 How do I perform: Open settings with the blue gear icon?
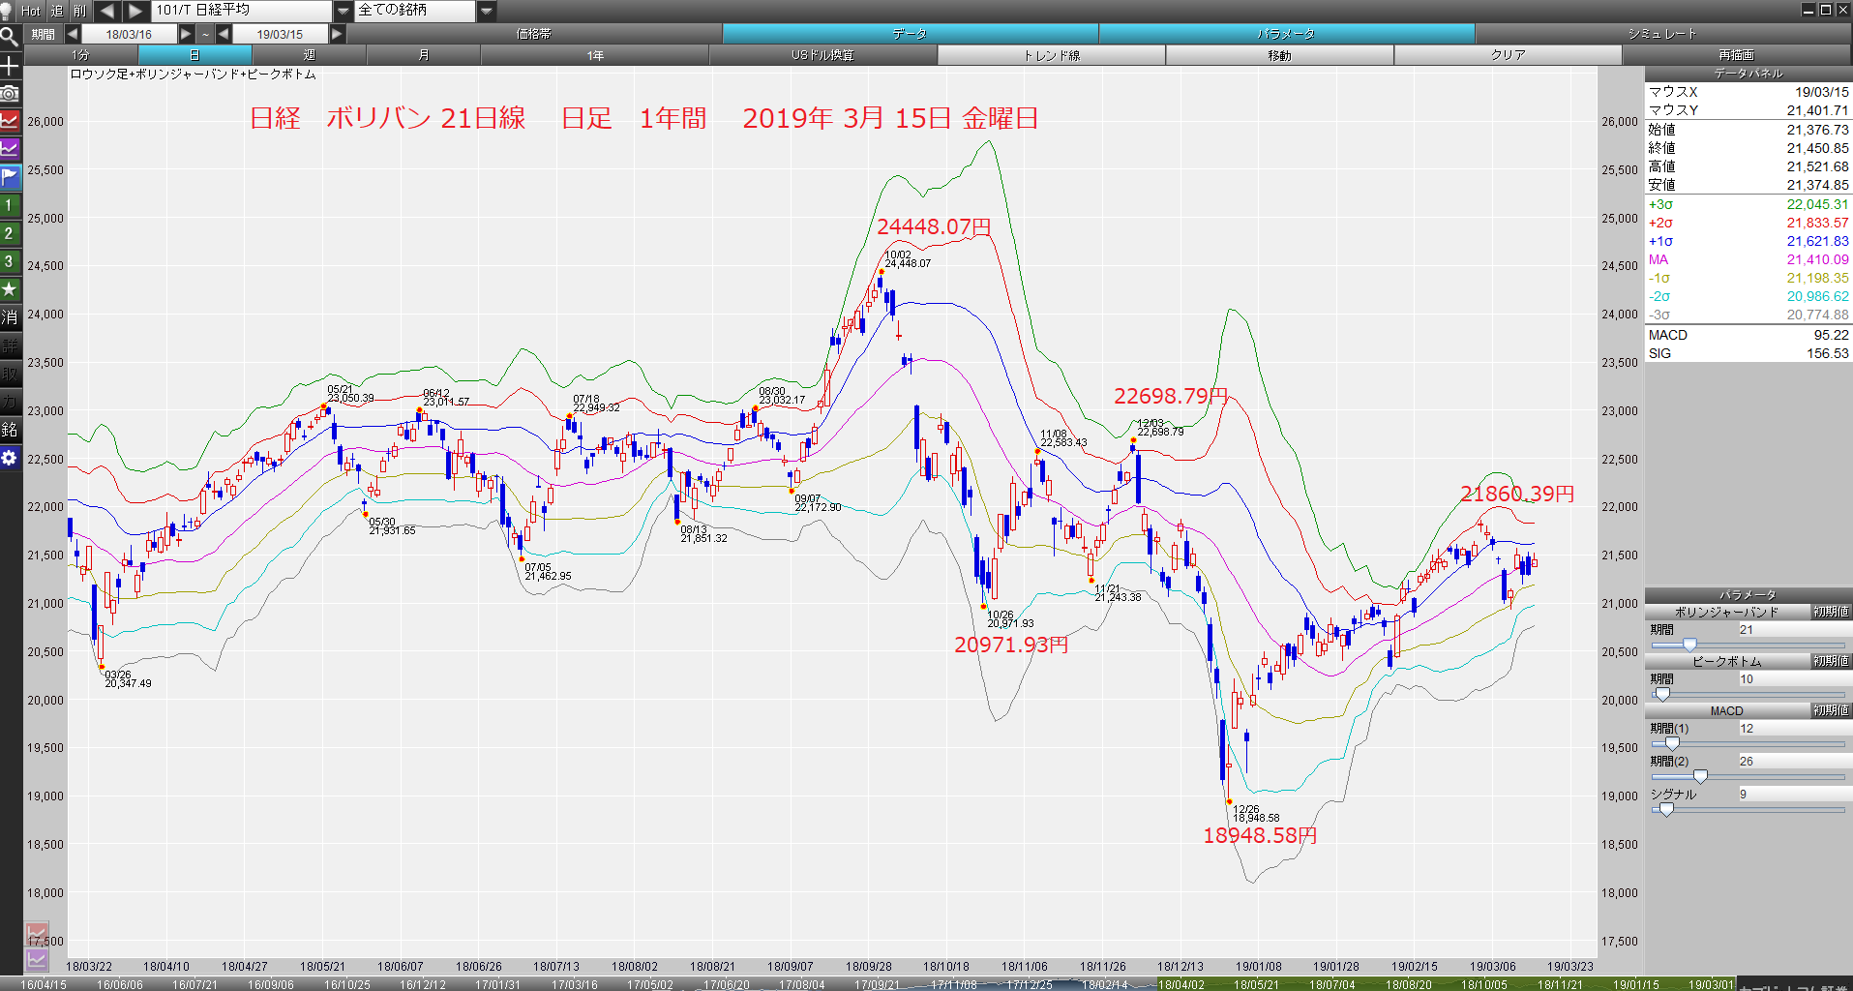[x=10, y=458]
